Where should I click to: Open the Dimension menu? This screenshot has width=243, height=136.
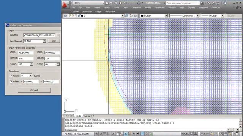136,8
